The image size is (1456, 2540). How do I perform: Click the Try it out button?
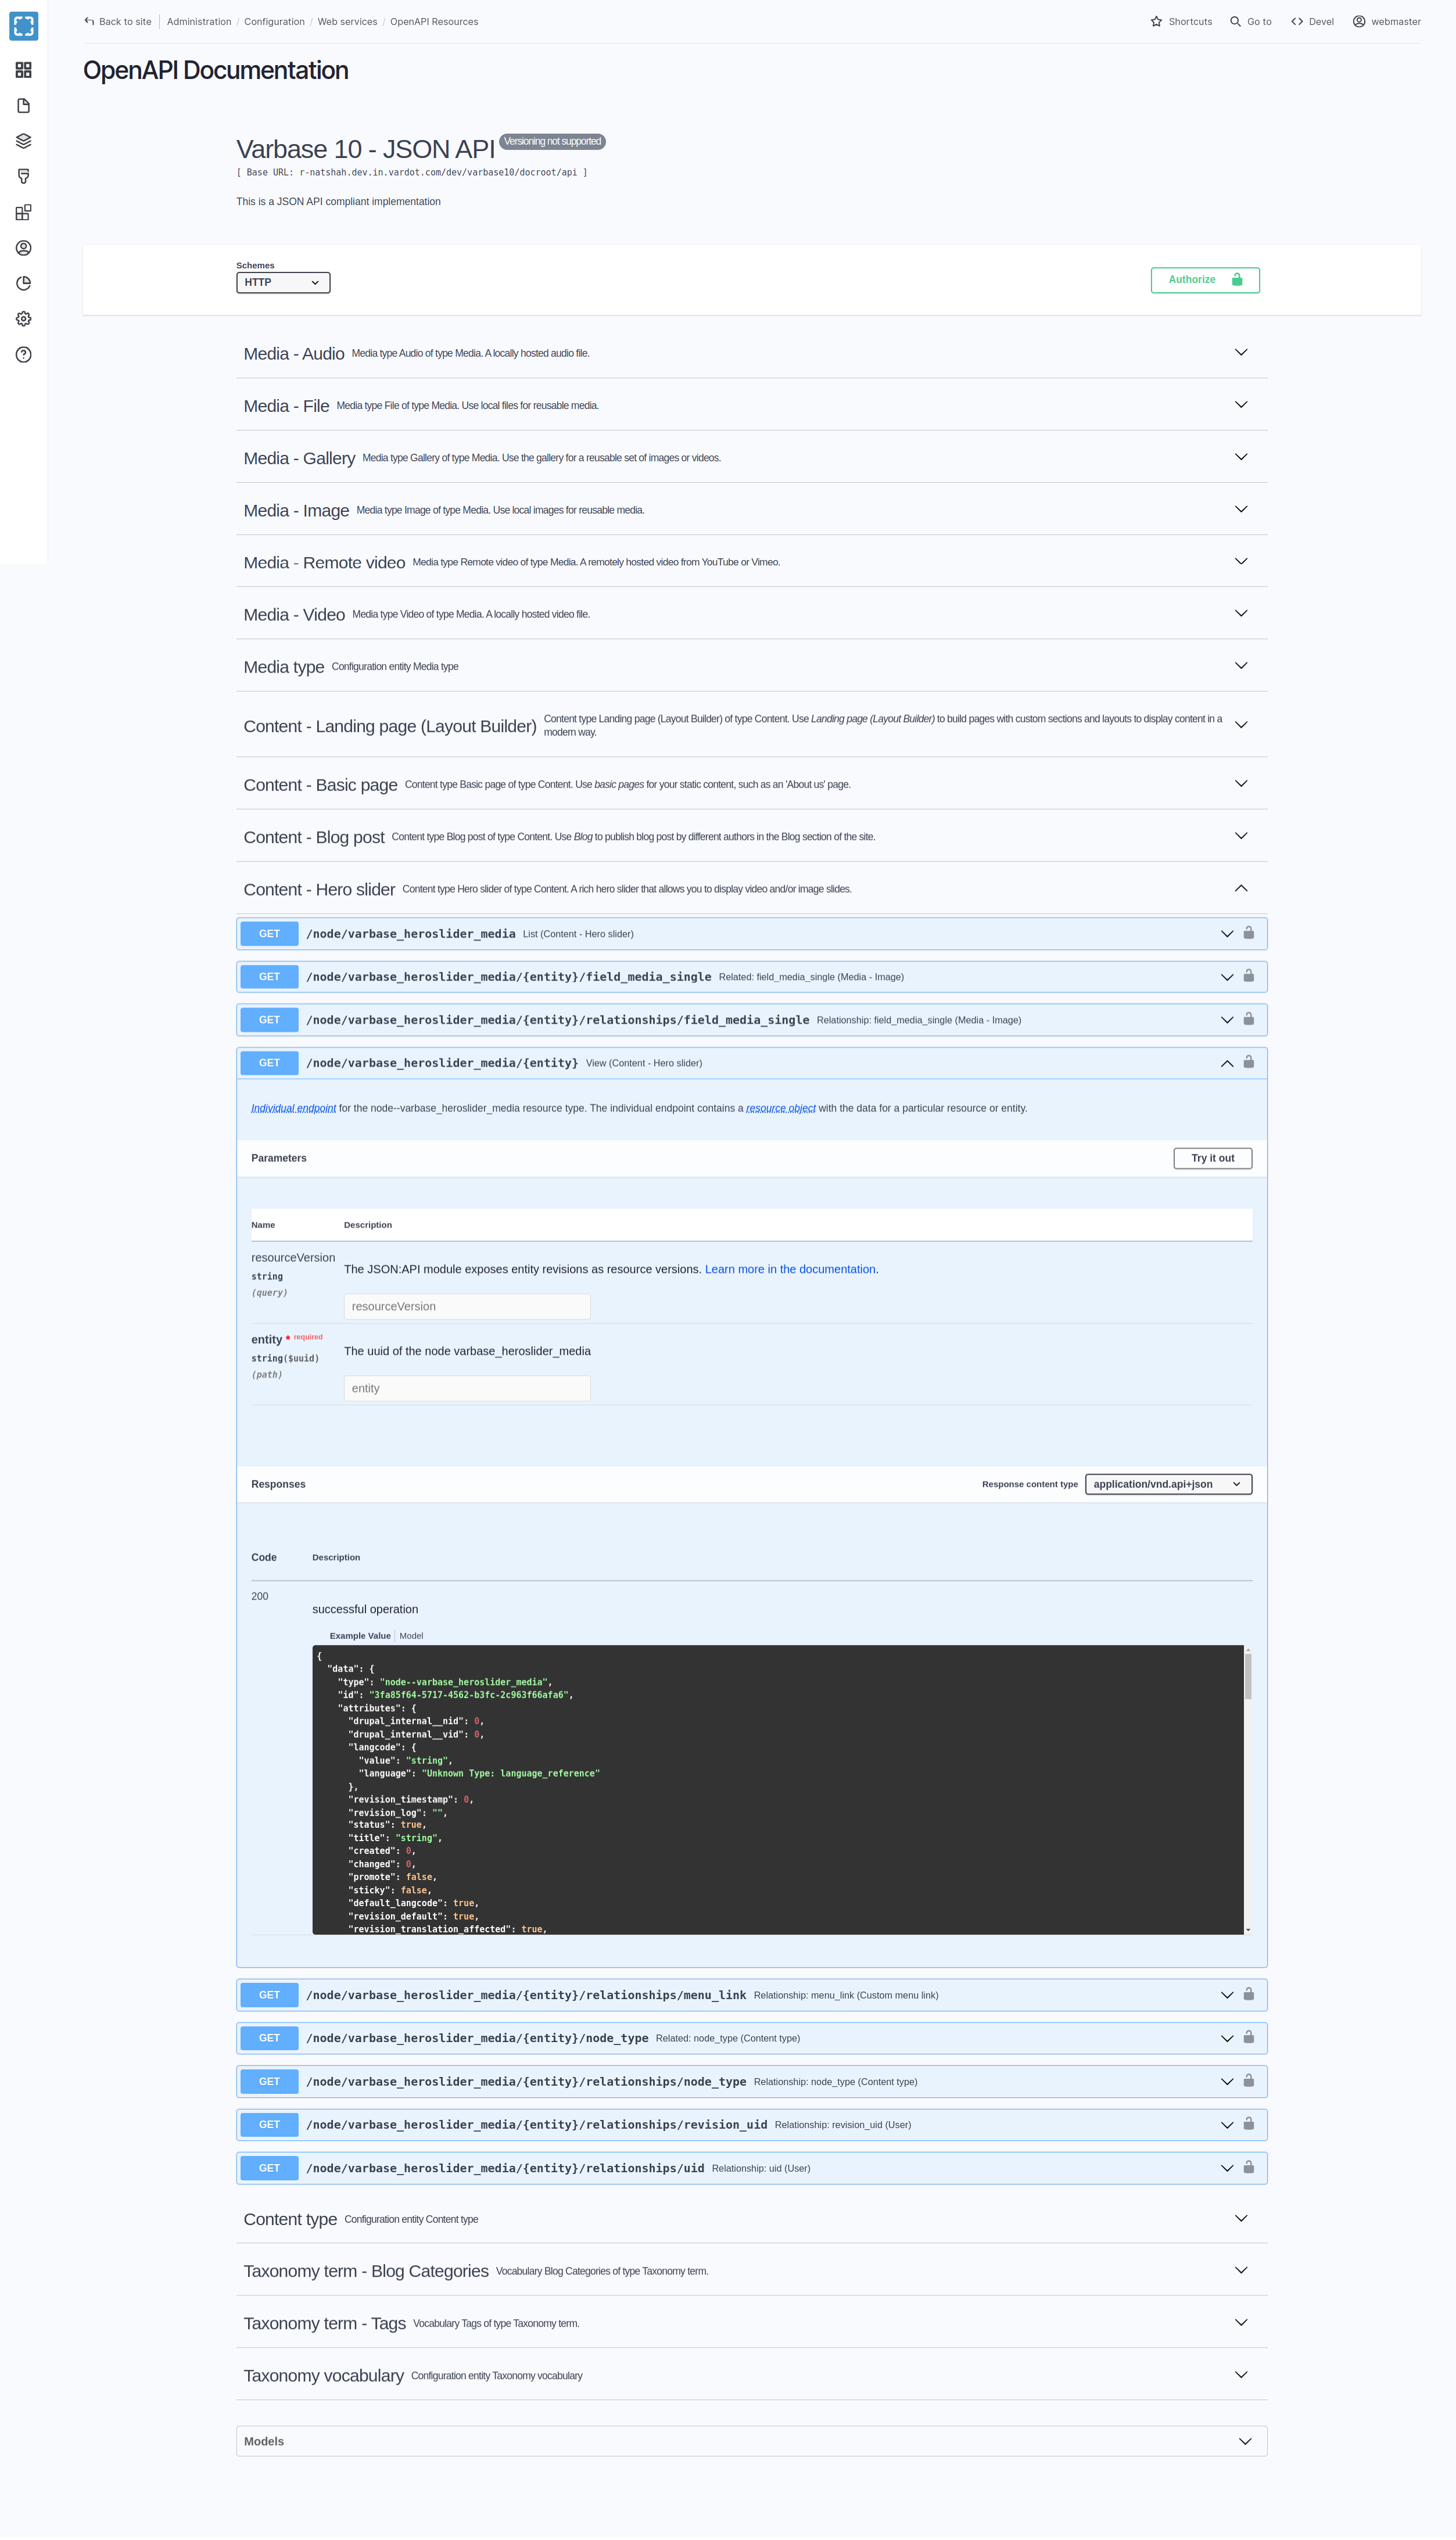point(1212,1157)
